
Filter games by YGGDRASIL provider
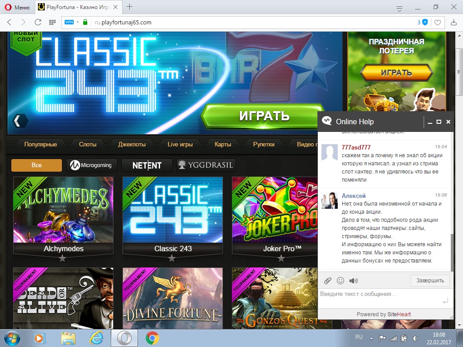tap(206, 165)
